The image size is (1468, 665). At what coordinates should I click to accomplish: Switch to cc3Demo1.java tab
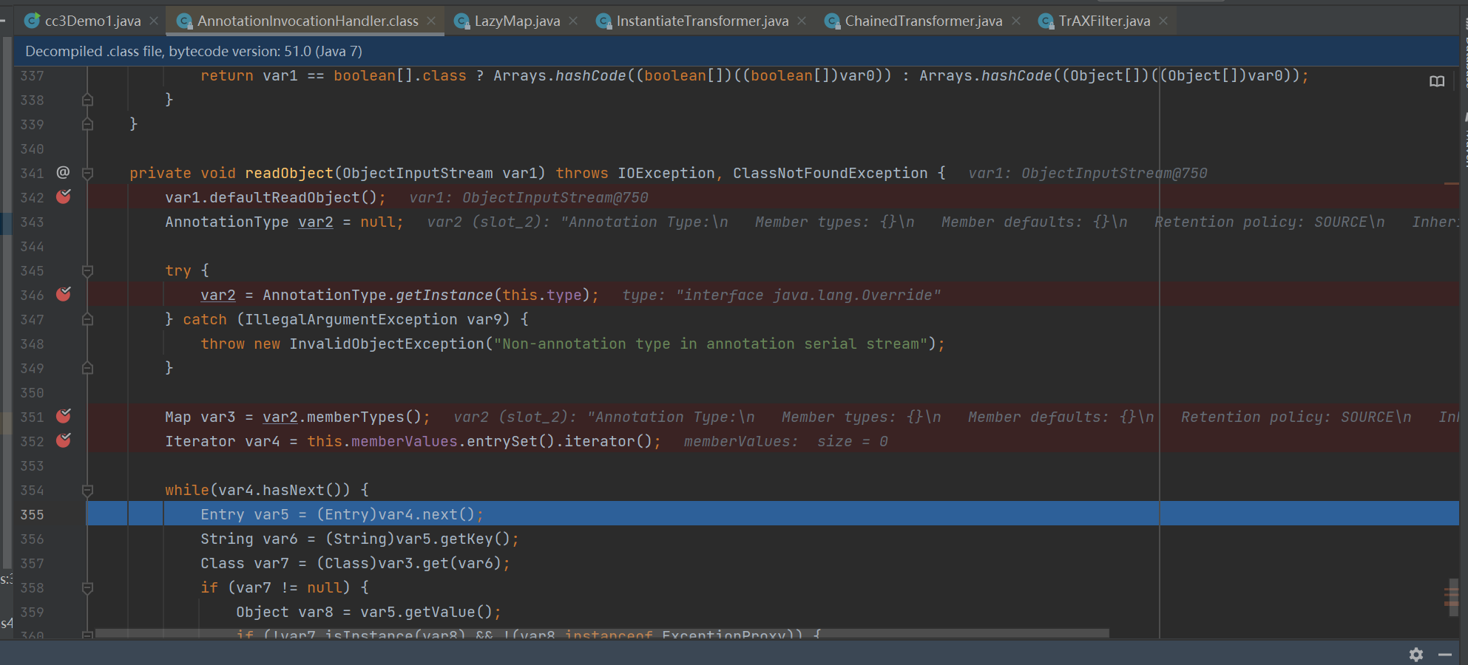[92, 21]
